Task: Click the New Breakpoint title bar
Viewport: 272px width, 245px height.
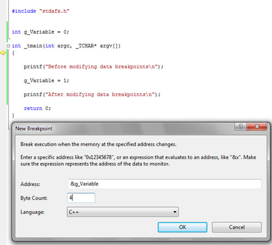Action: coord(124,129)
